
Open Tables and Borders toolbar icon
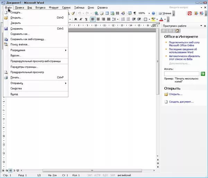102,13
